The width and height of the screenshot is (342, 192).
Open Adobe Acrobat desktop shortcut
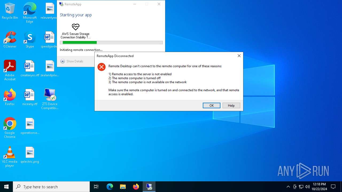tap(10, 70)
